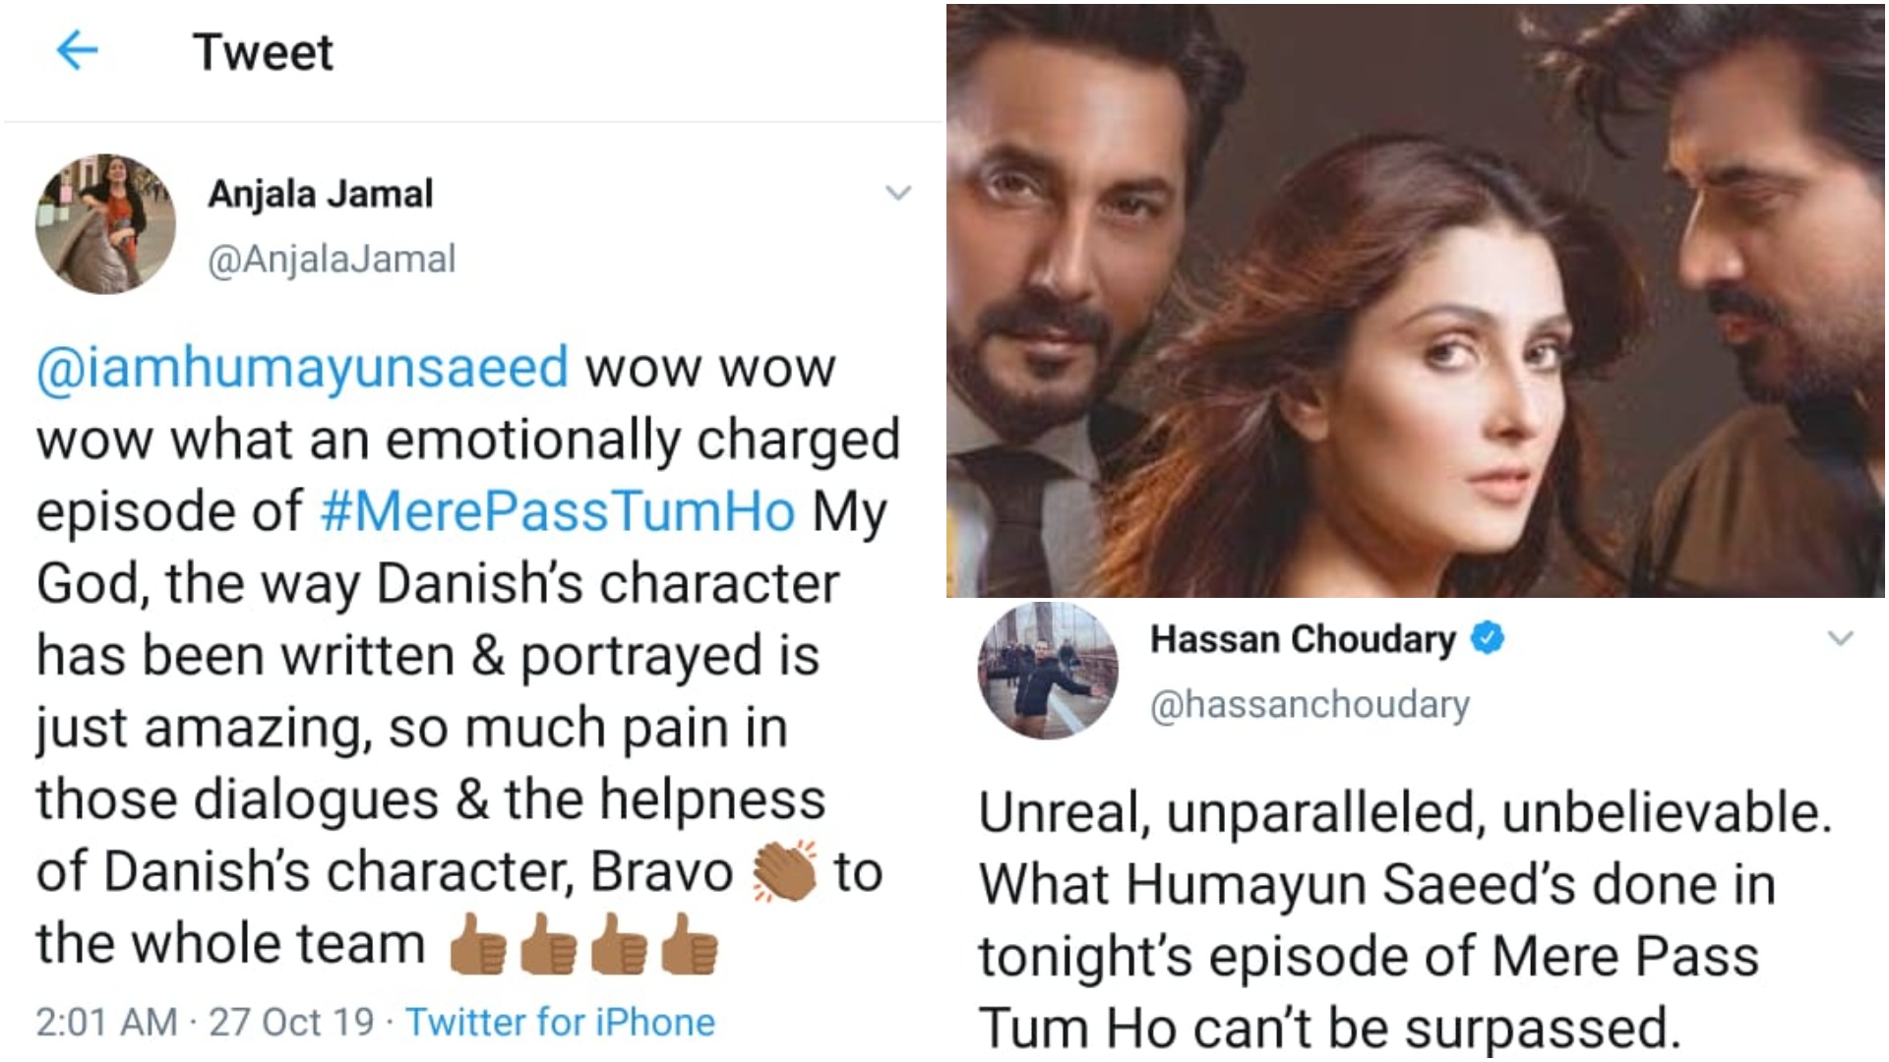Click the Tweet header title
The height and width of the screenshot is (1062, 1889).
[x=263, y=51]
